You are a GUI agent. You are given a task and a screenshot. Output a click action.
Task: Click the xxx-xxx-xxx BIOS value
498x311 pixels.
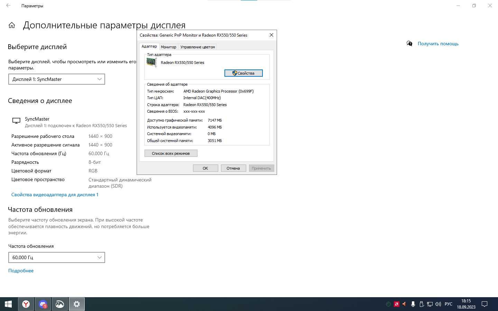[194, 111]
